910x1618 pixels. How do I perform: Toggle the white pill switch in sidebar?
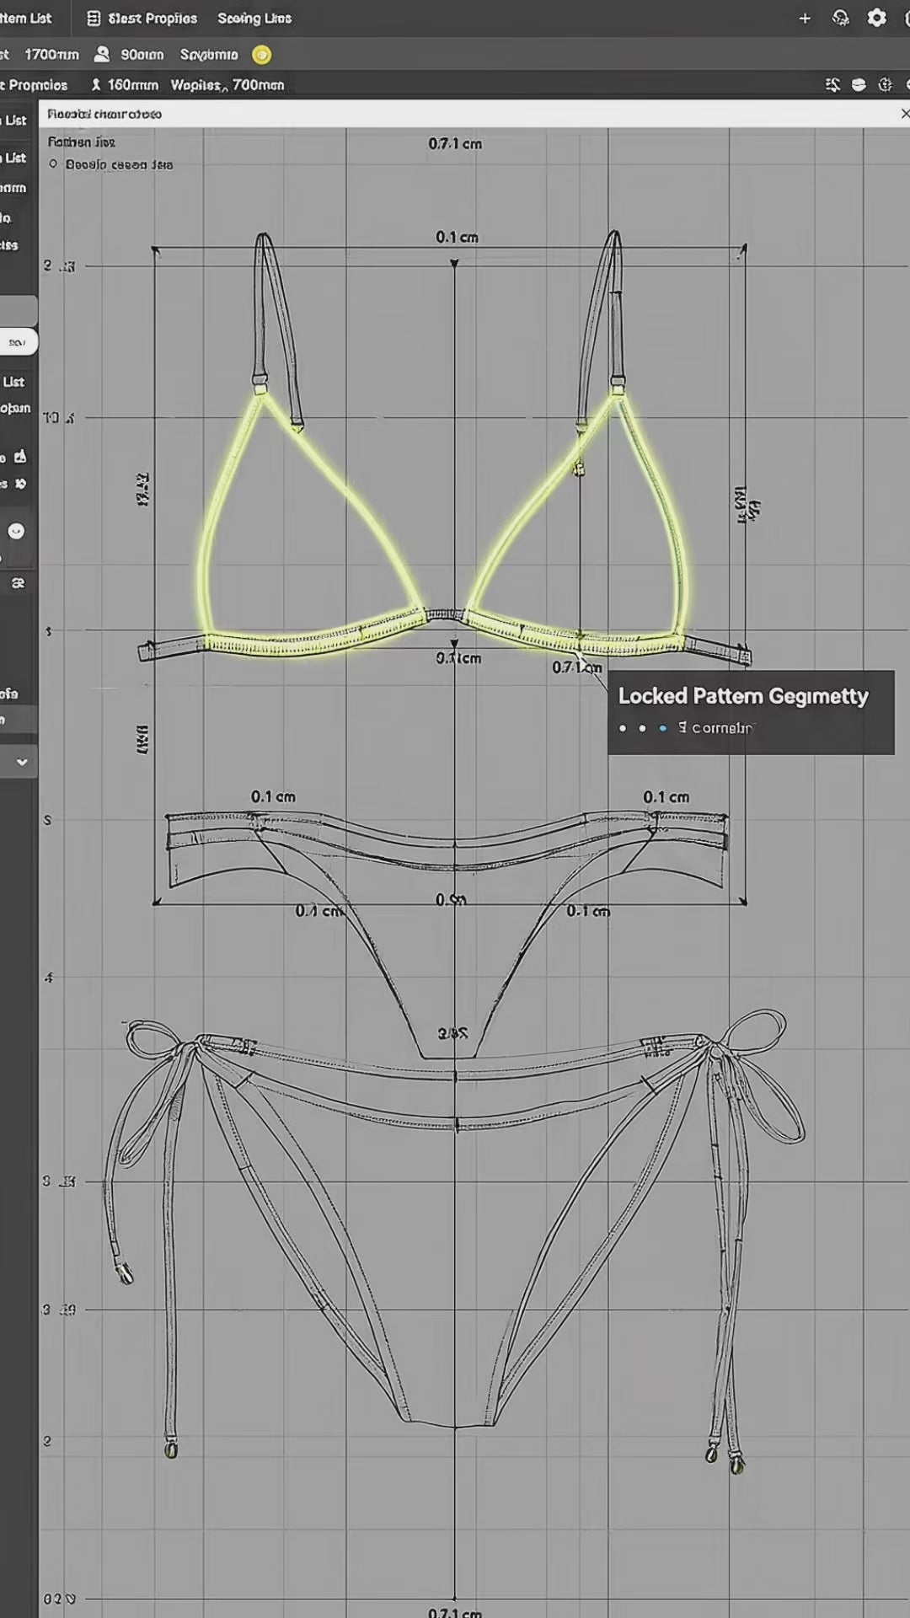click(18, 342)
